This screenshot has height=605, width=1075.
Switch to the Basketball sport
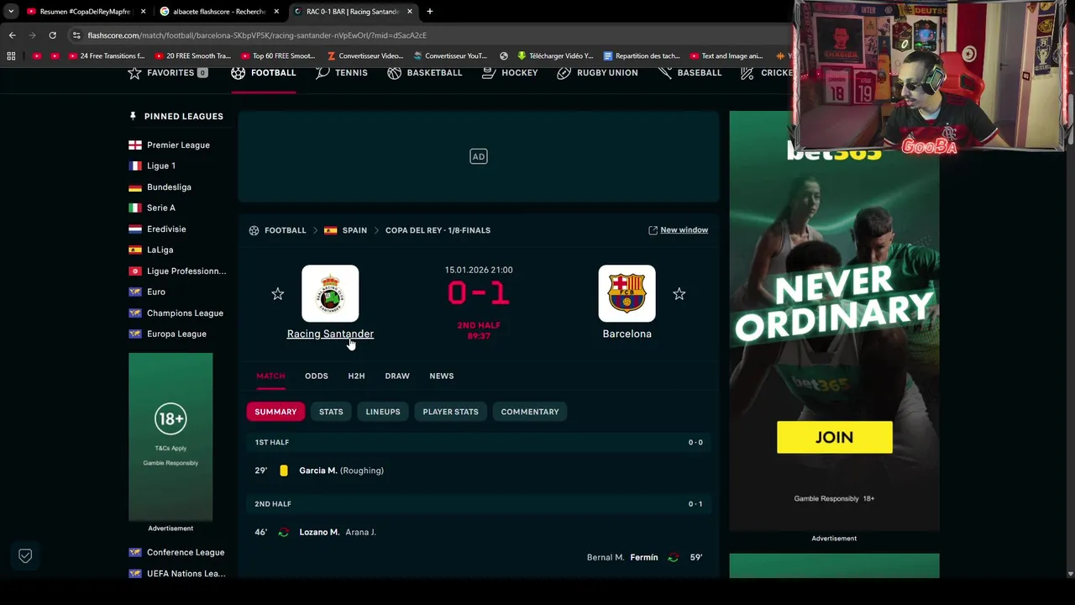[425, 73]
